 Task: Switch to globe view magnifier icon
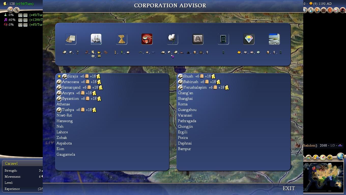[x=341, y=157]
